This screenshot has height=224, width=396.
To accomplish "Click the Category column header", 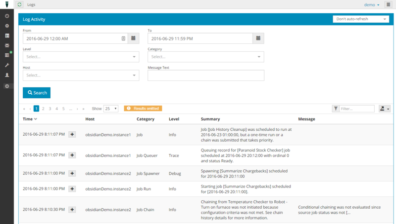I will (x=146, y=119).
